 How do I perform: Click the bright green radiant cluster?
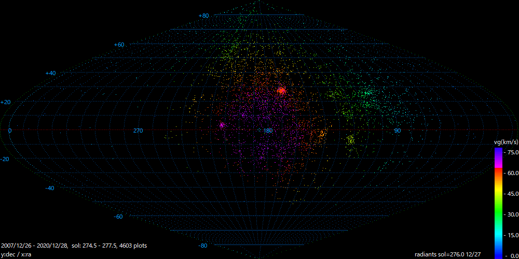pyautogui.click(x=367, y=93)
